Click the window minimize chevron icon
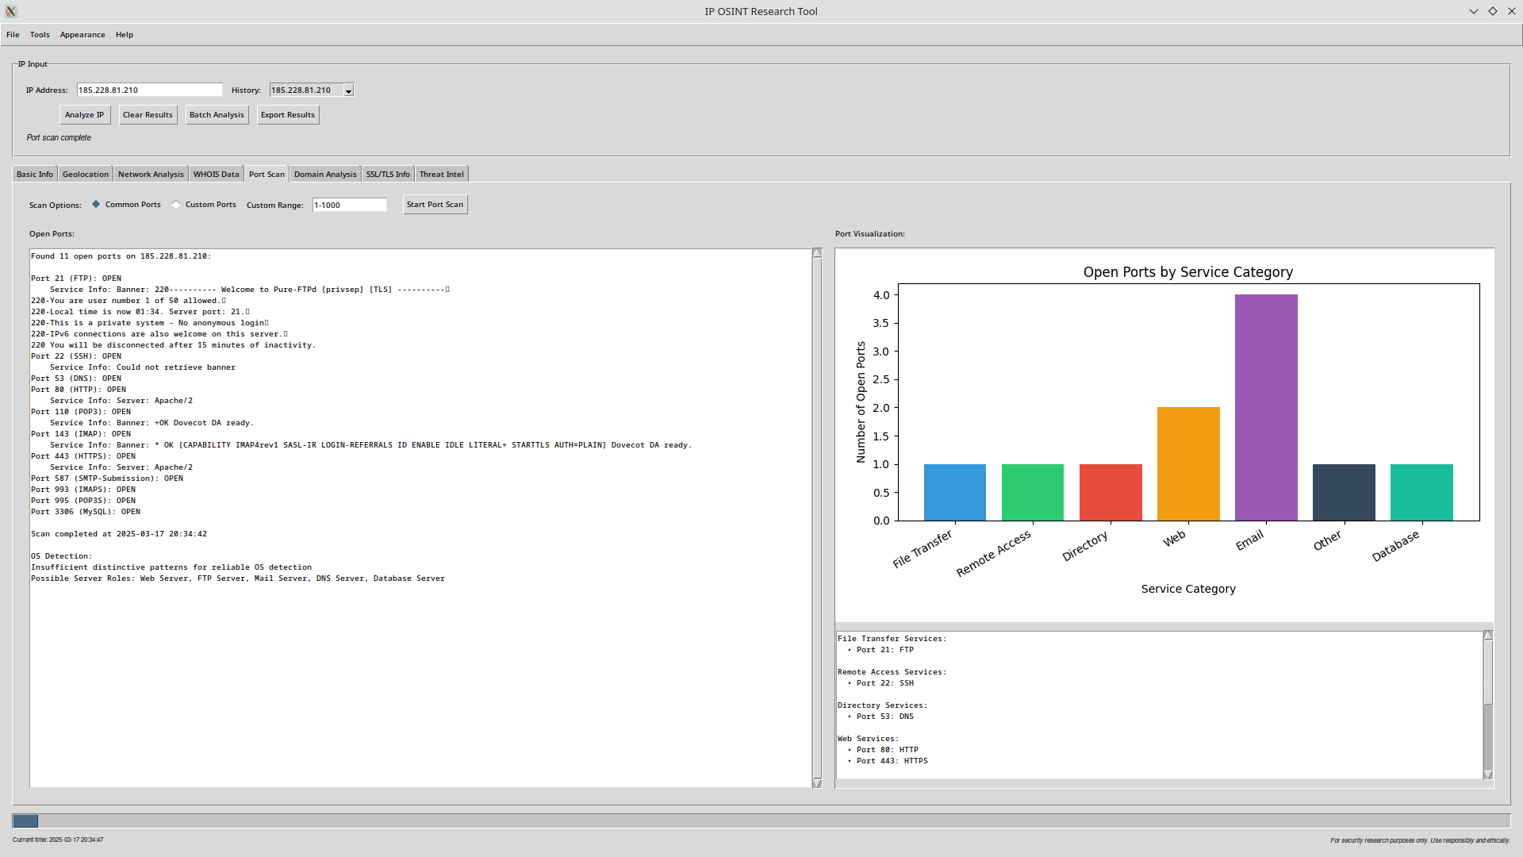This screenshot has height=857, width=1523. click(1474, 11)
